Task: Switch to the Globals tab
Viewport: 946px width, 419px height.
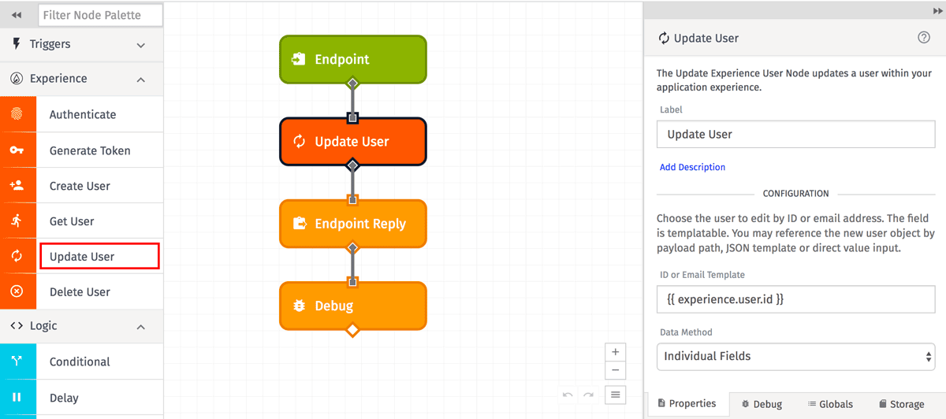Action: pyautogui.click(x=830, y=404)
